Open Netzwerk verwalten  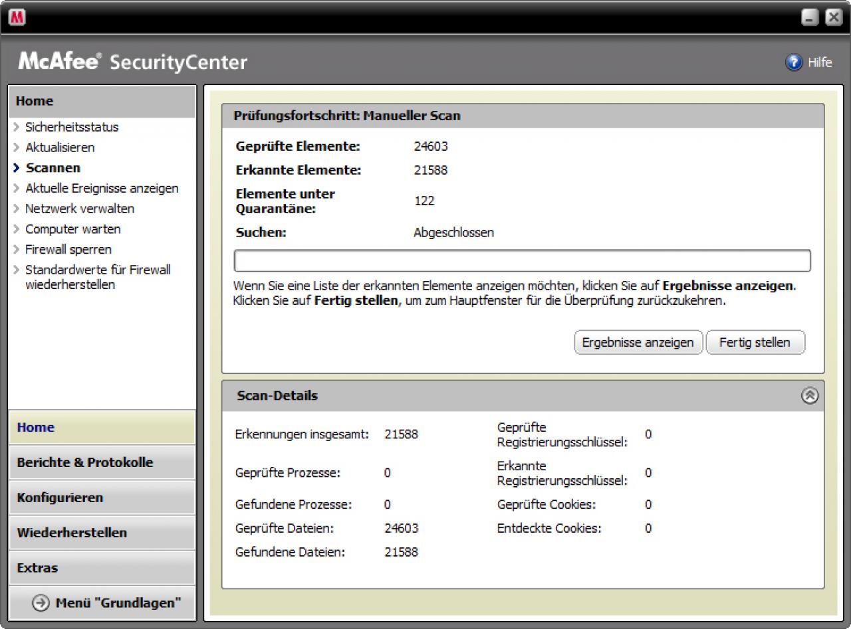[80, 209]
